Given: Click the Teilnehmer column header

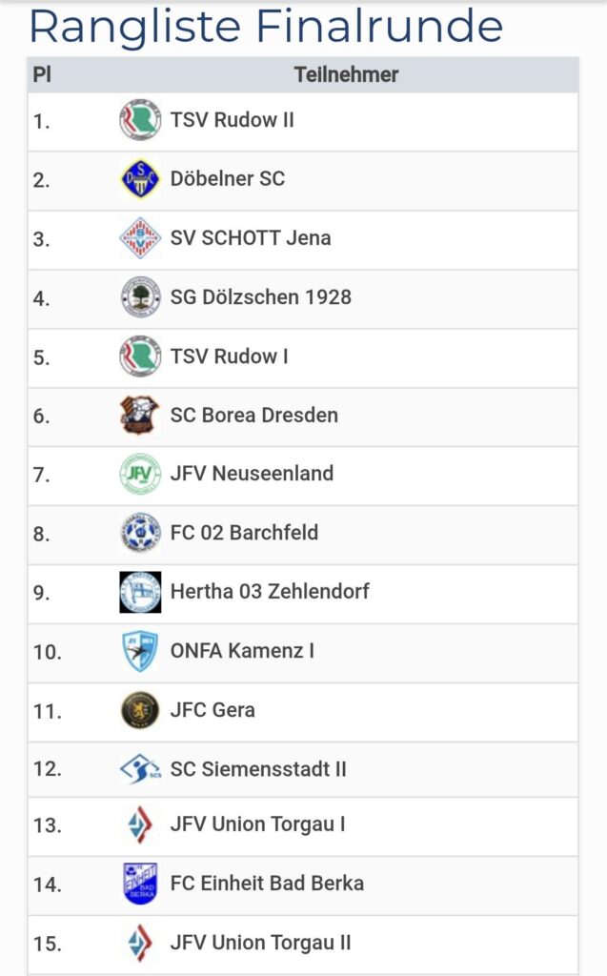Looking at the screenshot, I should point(346,74).
